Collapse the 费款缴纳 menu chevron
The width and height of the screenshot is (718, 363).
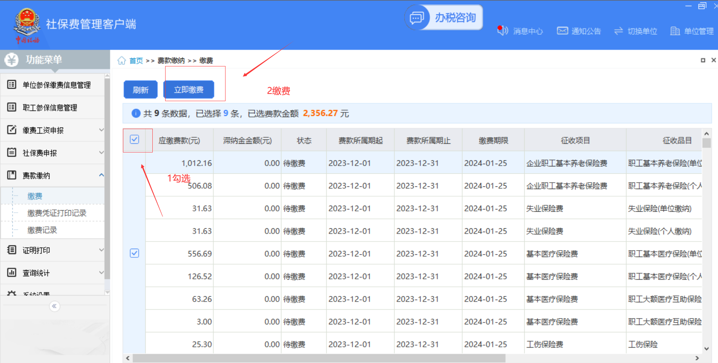pos(101,175)
